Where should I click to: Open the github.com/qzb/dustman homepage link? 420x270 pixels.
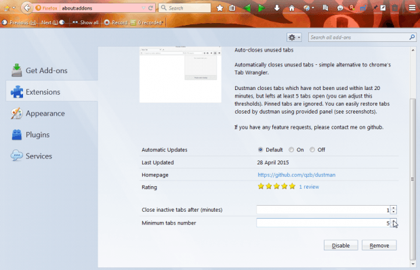pos(296,175)
